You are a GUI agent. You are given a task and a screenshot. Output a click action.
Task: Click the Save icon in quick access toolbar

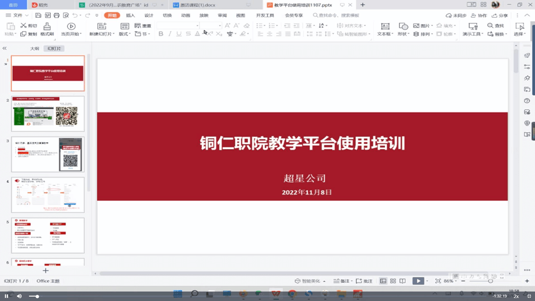coord(38,16)
